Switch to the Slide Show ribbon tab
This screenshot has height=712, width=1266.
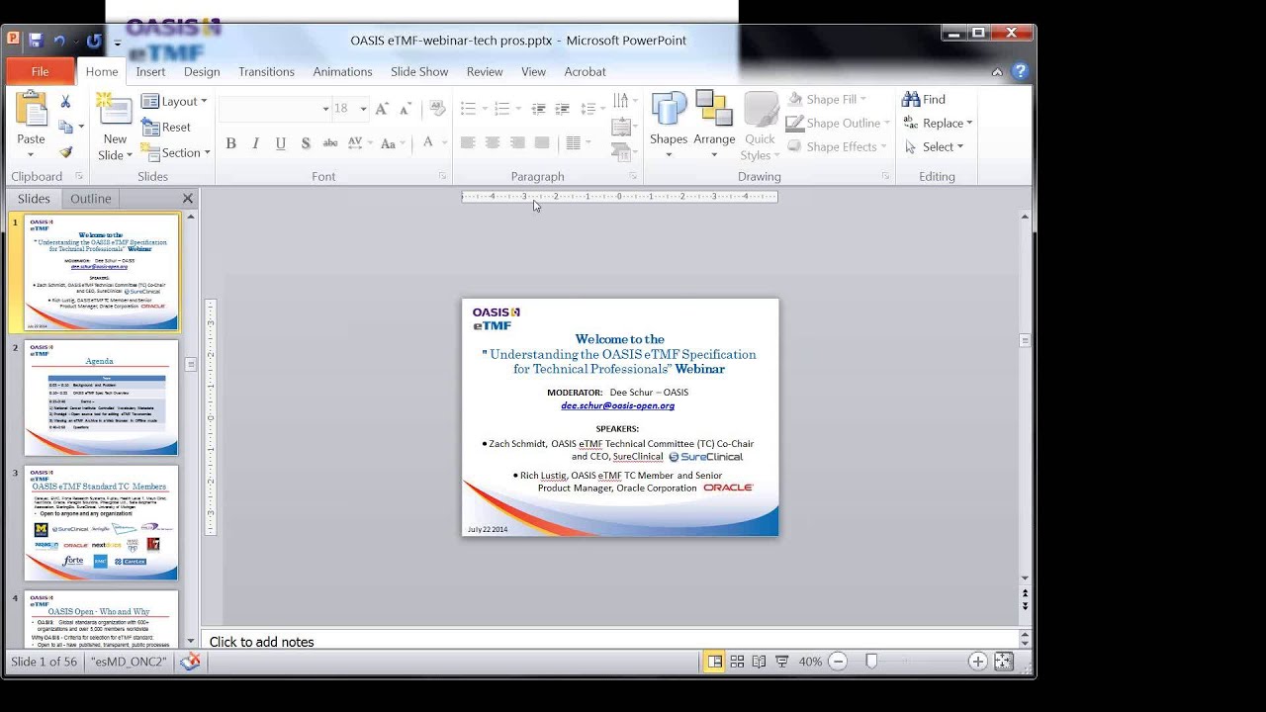pyautogui.click(x=419, y=71)
